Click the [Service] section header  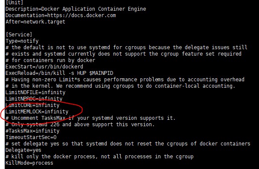[x=19, y=35]
